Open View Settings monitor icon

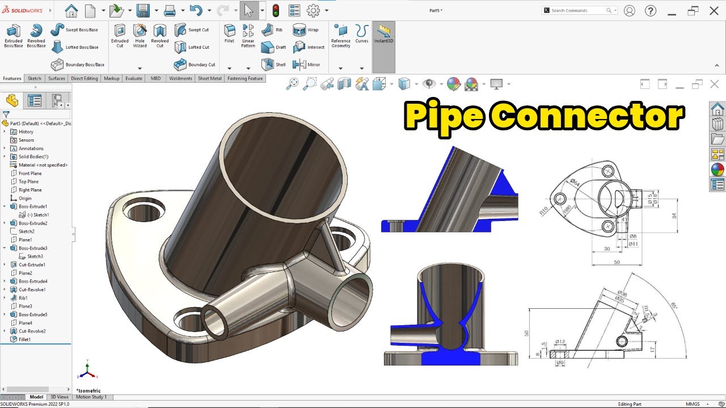coord(496,84)
